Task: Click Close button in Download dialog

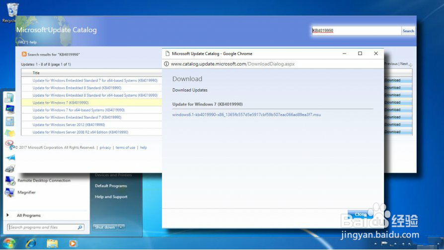Action: [x=361, y=214]
